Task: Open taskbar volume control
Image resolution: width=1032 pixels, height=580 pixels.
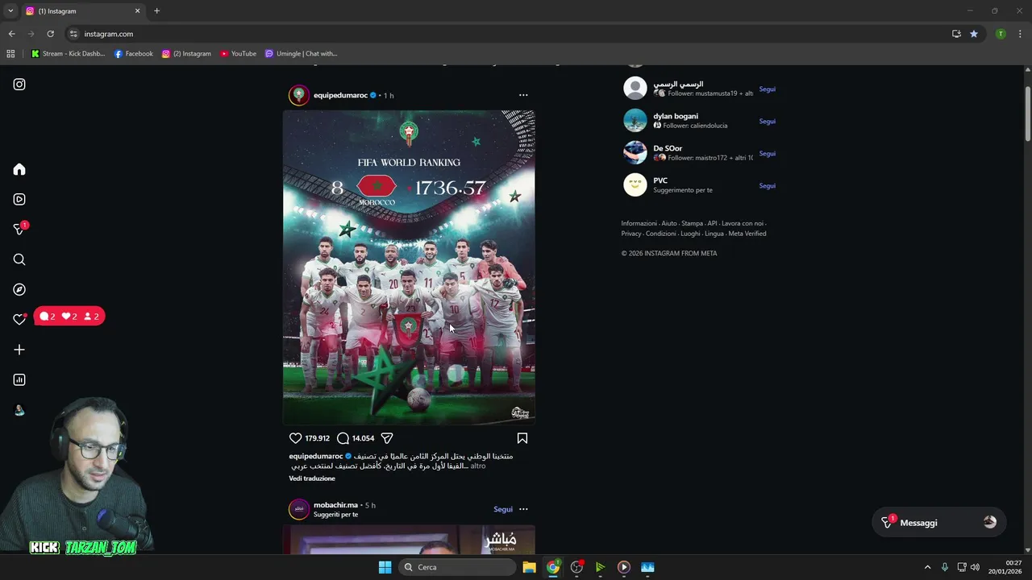Action: tap(976, 567)
